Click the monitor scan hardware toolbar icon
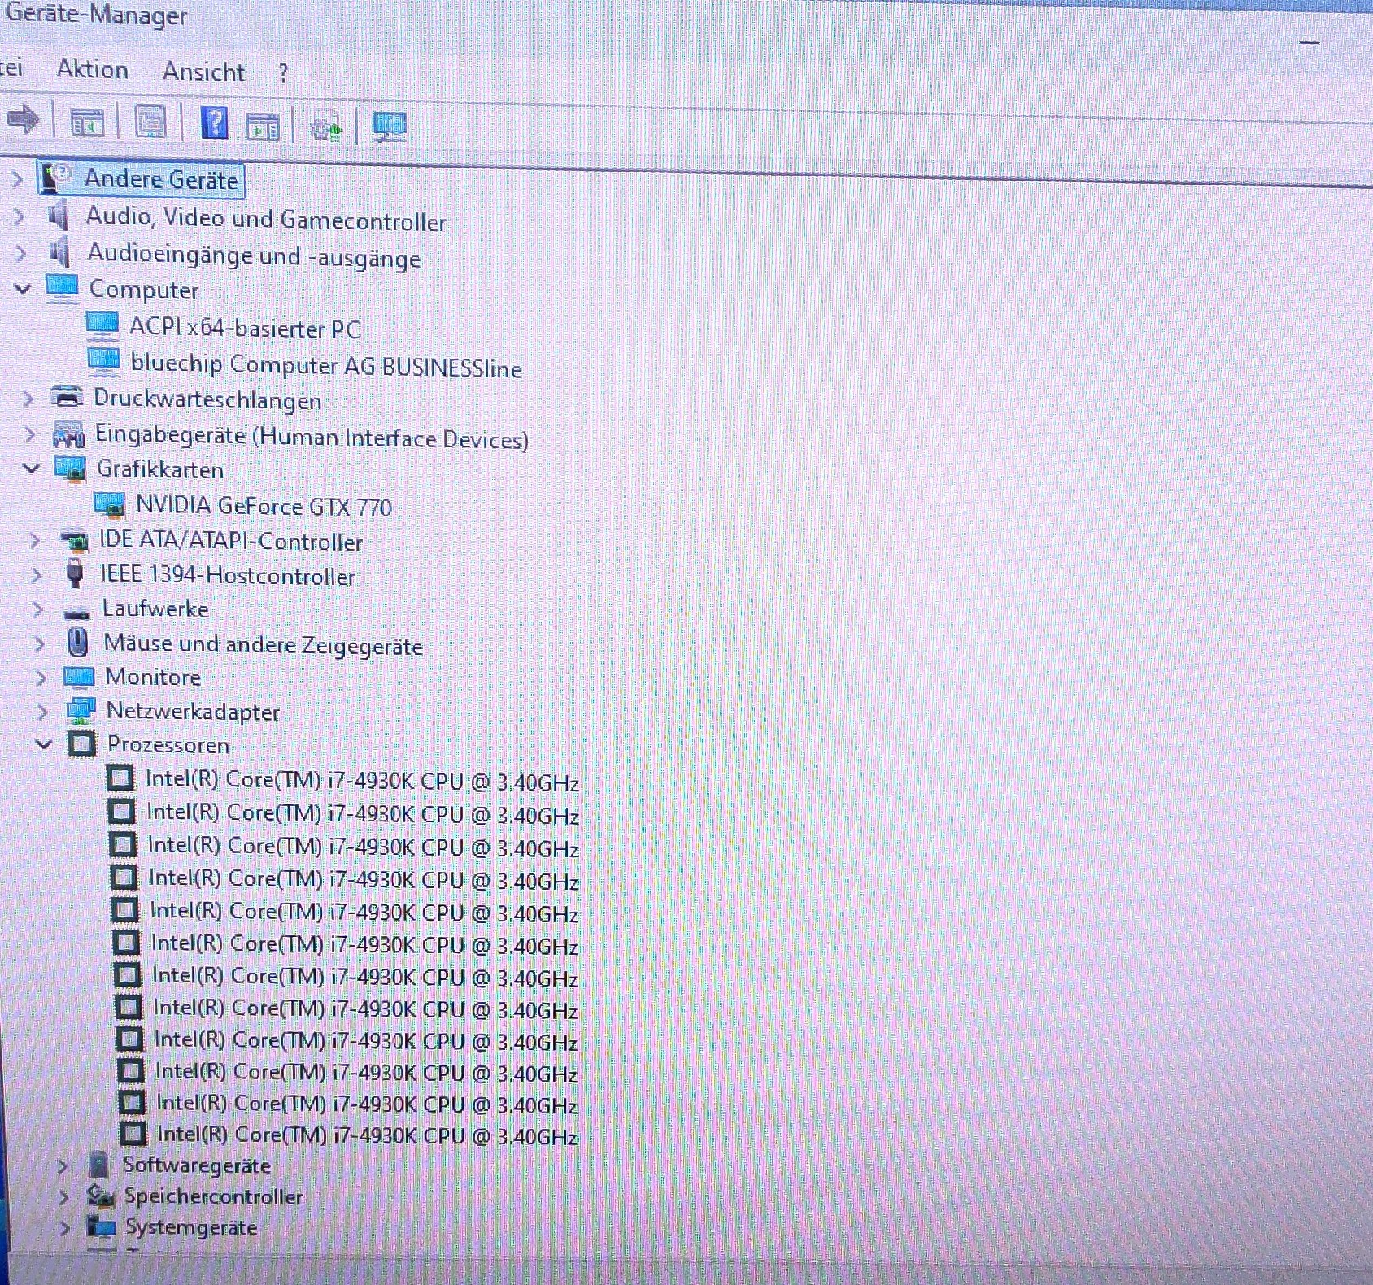The height and width of the screenshot is (1285, 1373). pyautogui.click(x=390, y=127)
